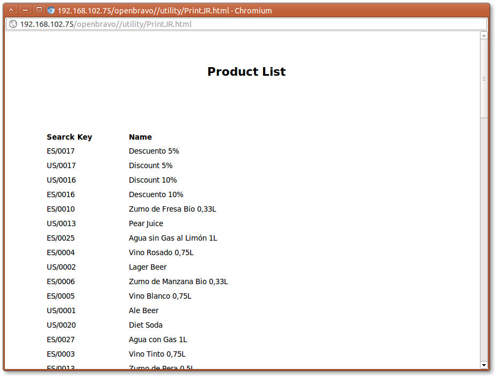The height and width of the screenshot is (376, 495).
Task: Click the scrollbar down arrow
Action: pos(483,365)
